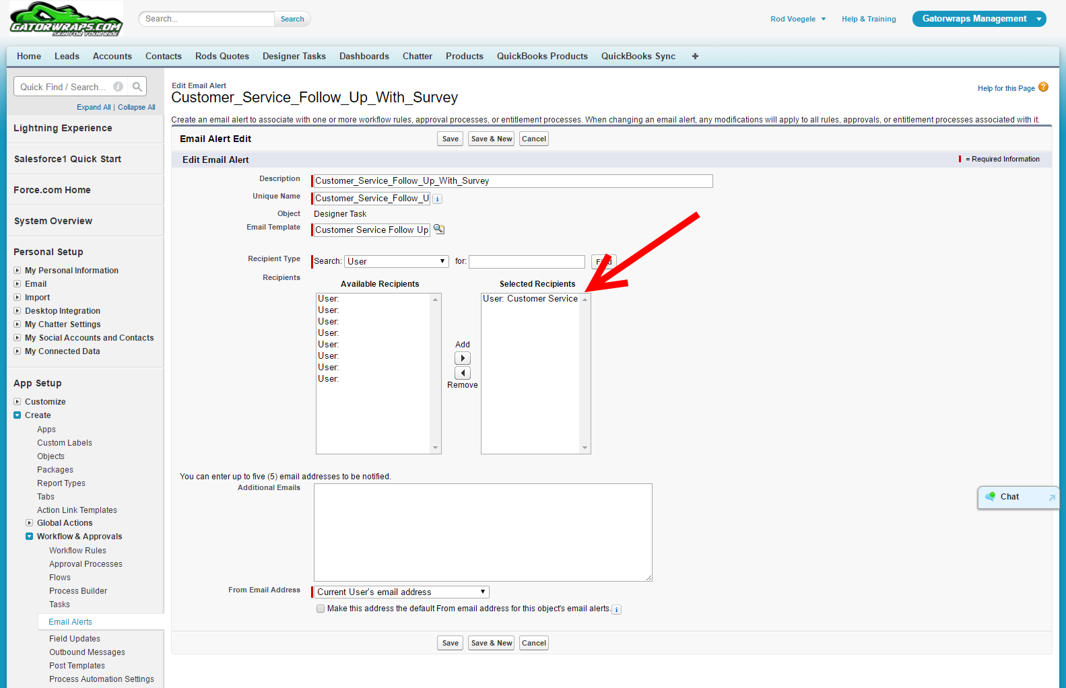
Task: Click the Quick Find info icon
Action: click(x=119, y=87)
